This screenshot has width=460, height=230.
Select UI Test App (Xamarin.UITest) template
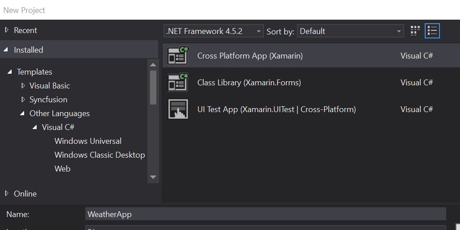click(x=311, y=109)
